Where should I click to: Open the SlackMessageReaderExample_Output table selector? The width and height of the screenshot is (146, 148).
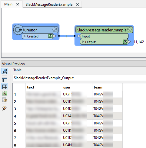coord(79,78)
